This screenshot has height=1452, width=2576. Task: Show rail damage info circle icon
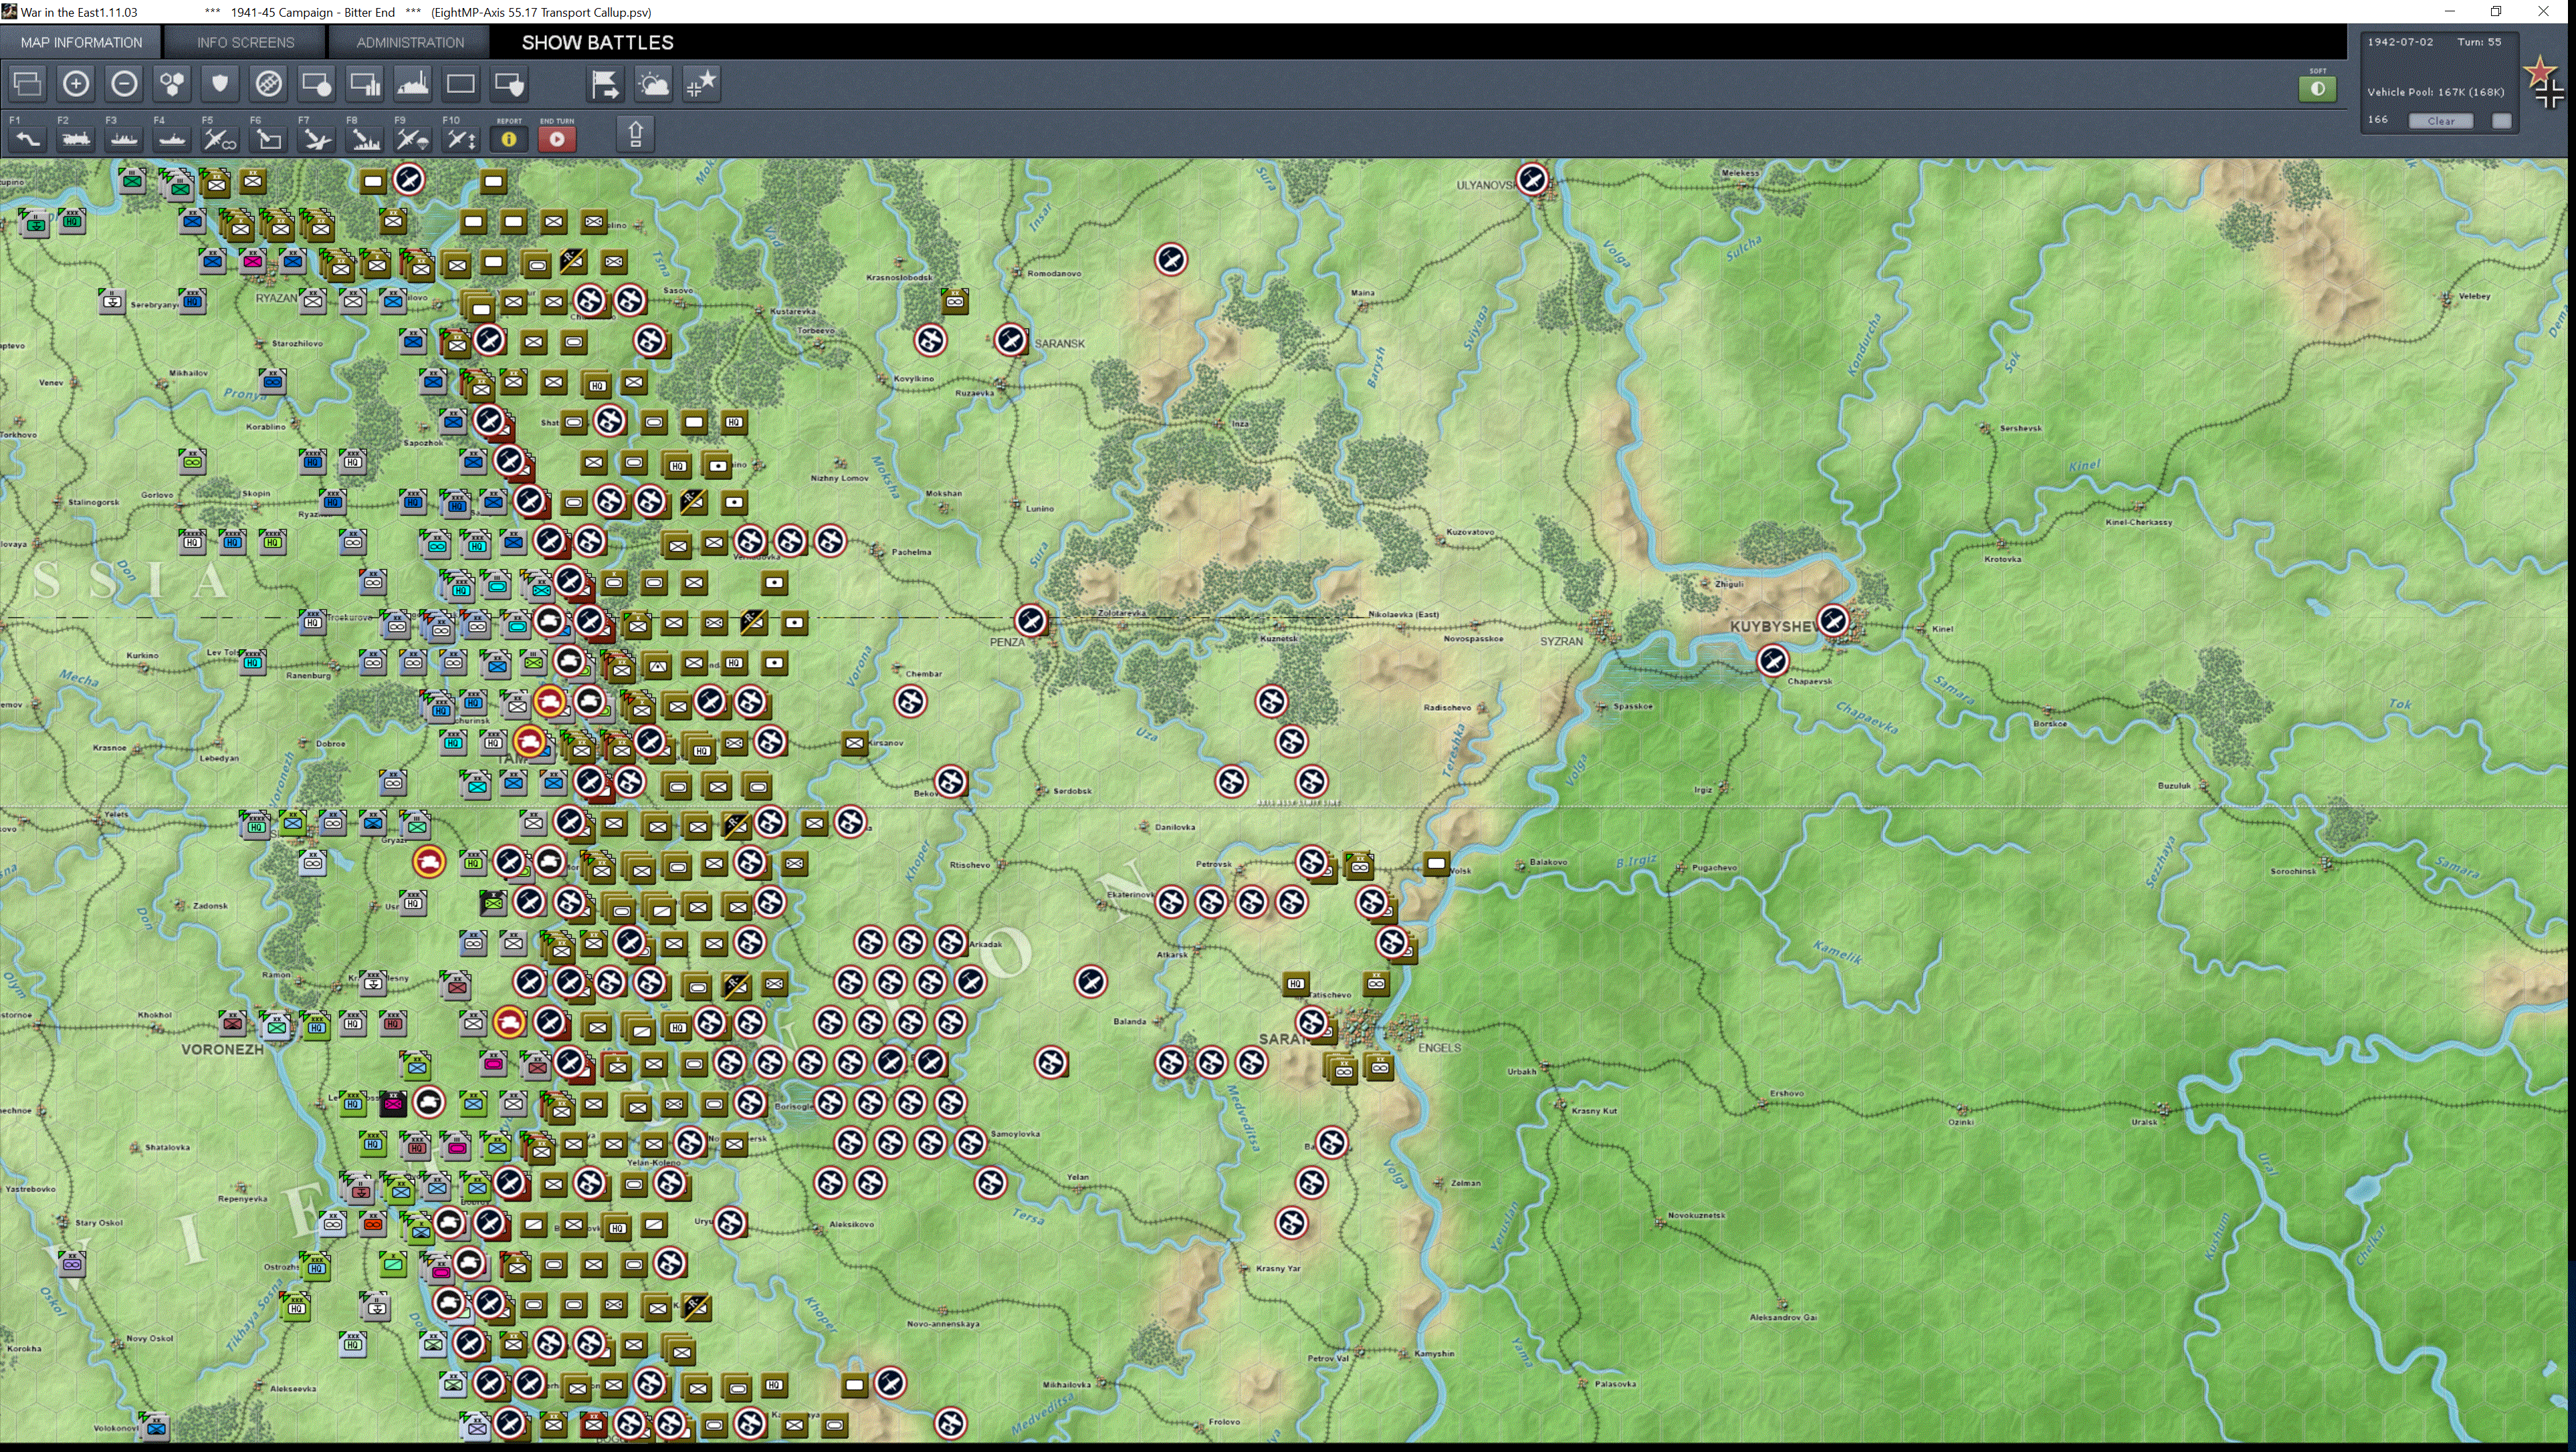click(268, 84)
